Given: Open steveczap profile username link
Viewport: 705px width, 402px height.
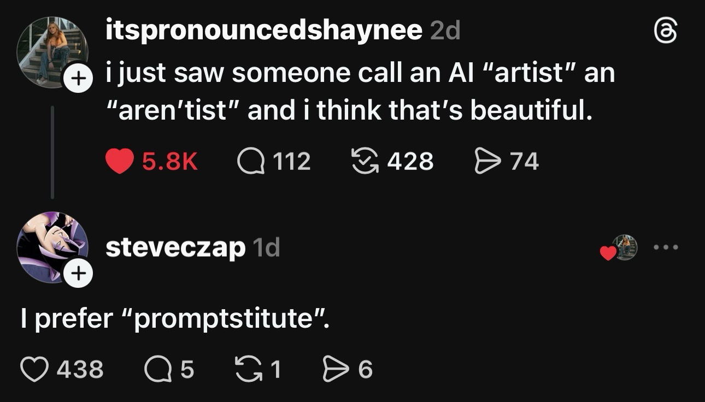Looking at the screenshot, I should pyautogui.click(x=175, y=248).
